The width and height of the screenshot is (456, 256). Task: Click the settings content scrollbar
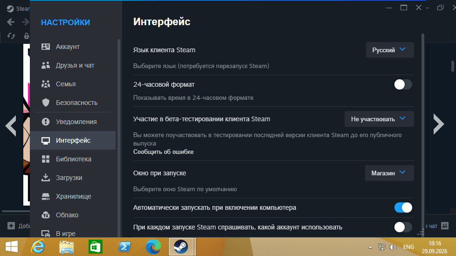coord(423,135)
